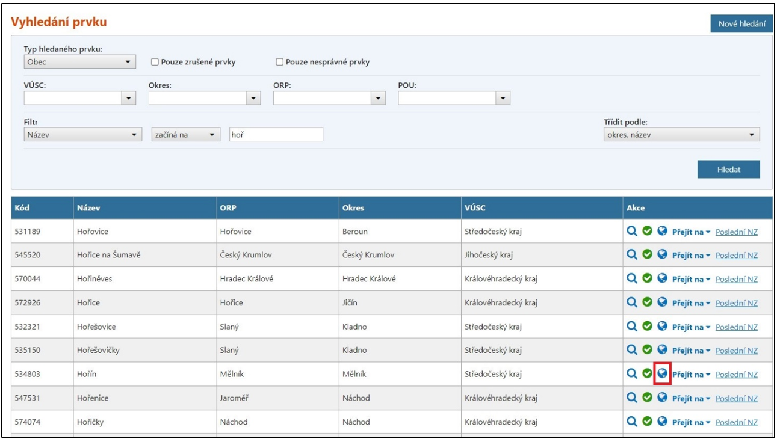The height and width of the screenshot is (439, 777).
Task: Open the 'Přejít na' menu in Hořice row
Action: [x=691, y=303]
